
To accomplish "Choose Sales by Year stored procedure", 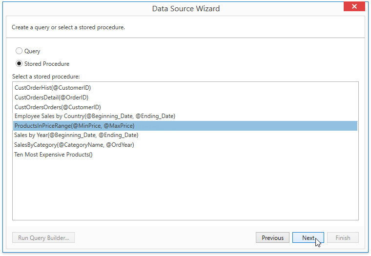I will point(185,135).
